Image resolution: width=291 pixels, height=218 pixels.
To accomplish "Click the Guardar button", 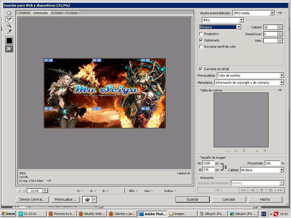I will coord(192,200).
